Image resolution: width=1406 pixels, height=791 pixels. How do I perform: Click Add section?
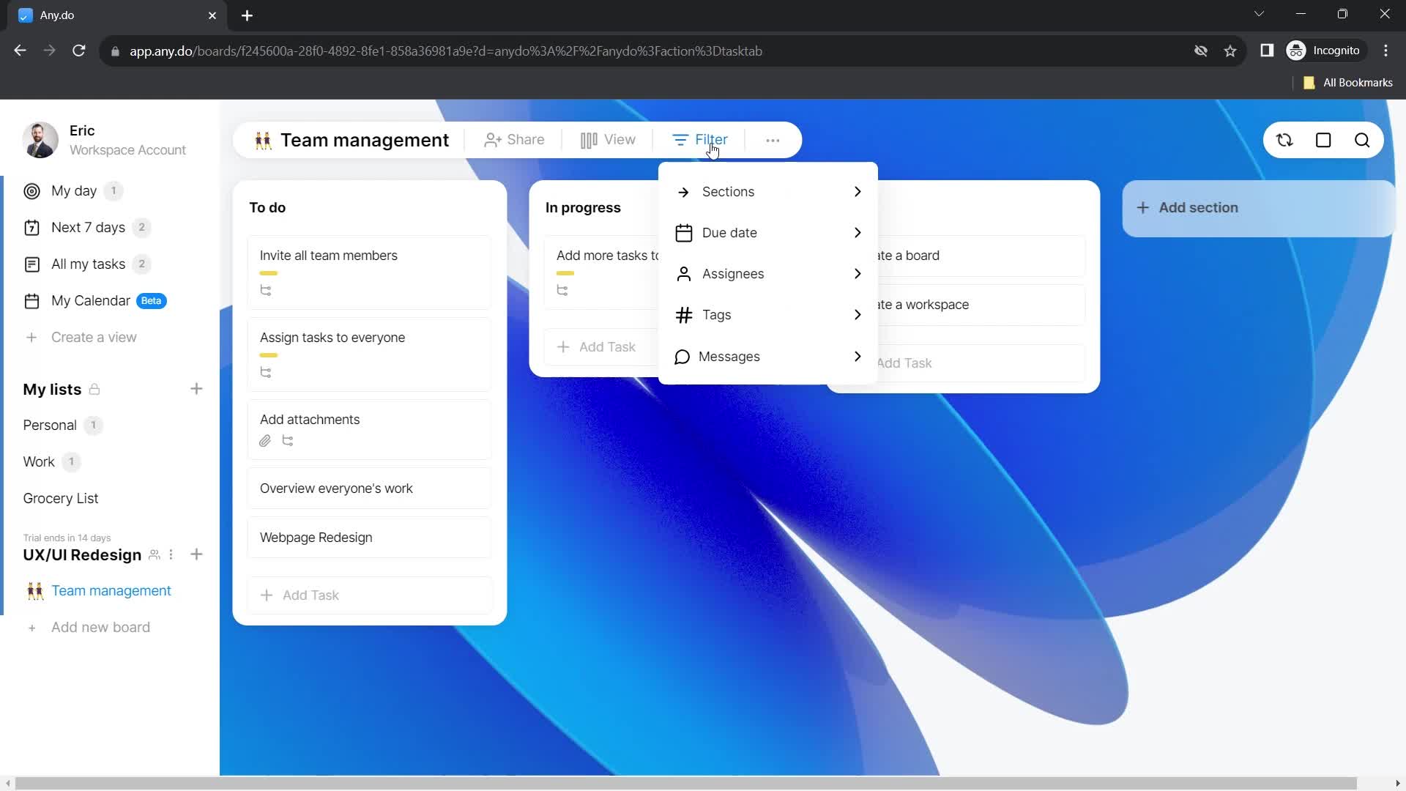point(1258,208)
